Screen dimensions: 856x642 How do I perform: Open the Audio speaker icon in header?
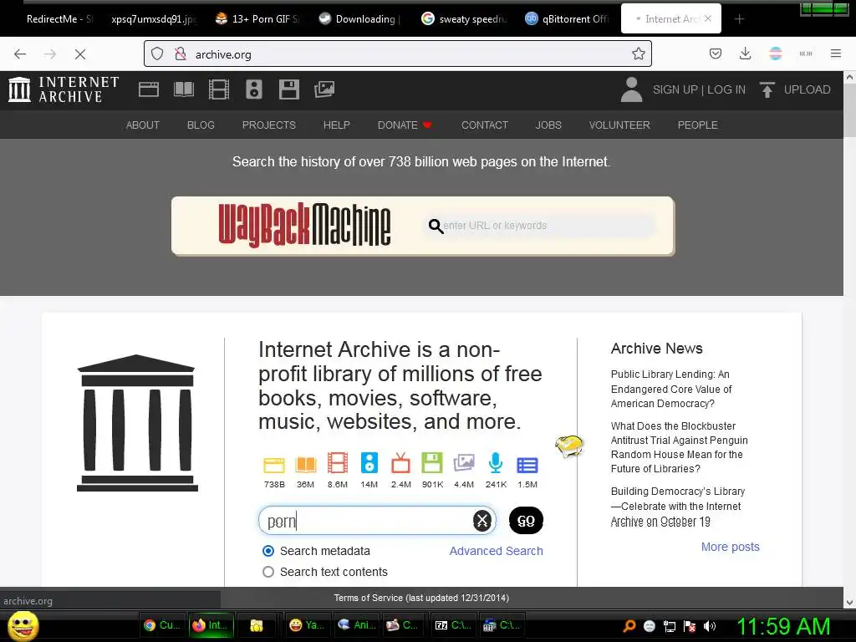click(x=254, y=89)
